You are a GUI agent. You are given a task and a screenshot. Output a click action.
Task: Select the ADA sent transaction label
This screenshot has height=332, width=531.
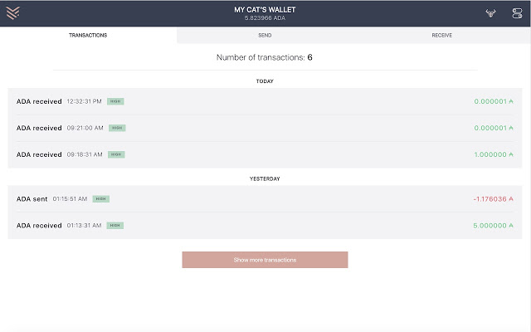32,199
